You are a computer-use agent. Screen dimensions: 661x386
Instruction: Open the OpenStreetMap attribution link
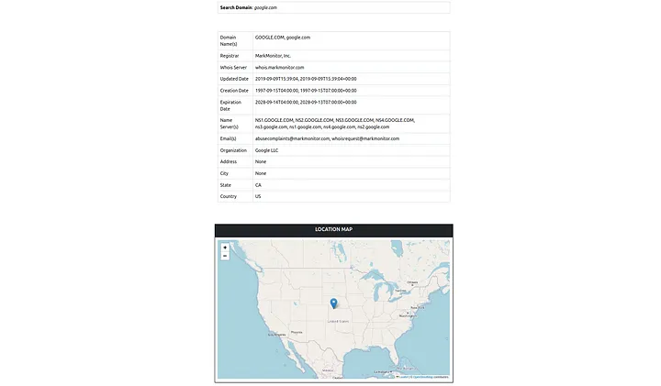tap(423, 377)
